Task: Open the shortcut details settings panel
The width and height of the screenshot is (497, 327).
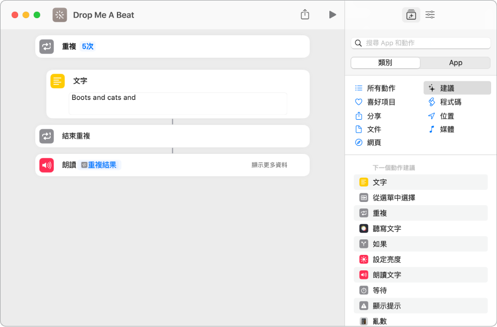Action: tap(430, 14)
